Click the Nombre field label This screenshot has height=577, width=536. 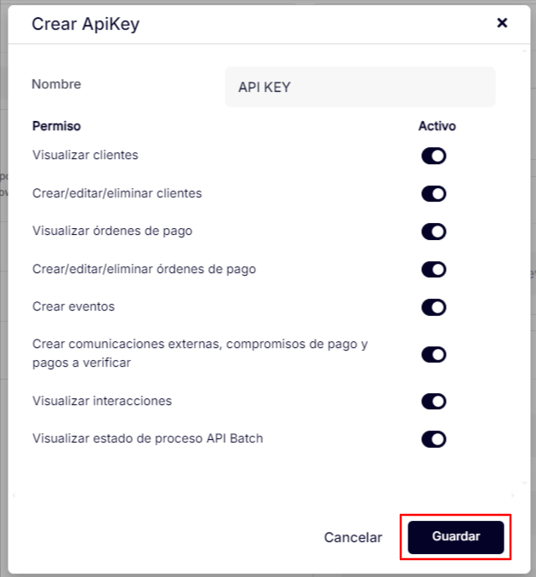(56, 84)
